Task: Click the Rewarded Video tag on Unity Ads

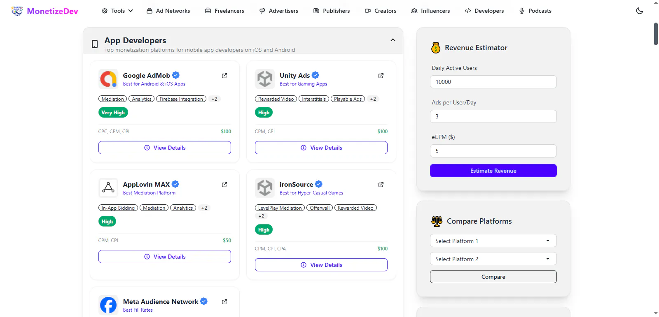Action: [x=276, y=99]
